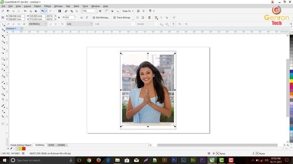The height and width of the screenshot is (164, 293).
Task: Select the Color Eyedropper tool in toolbox
Action: [3, 106]
